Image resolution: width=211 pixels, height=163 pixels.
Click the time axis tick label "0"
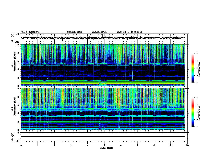[21, 145]
